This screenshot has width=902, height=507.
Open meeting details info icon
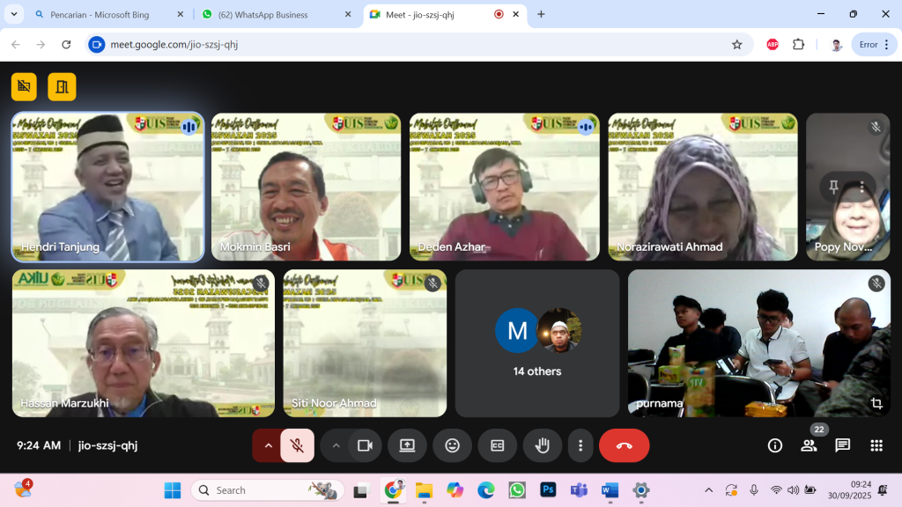775,445
